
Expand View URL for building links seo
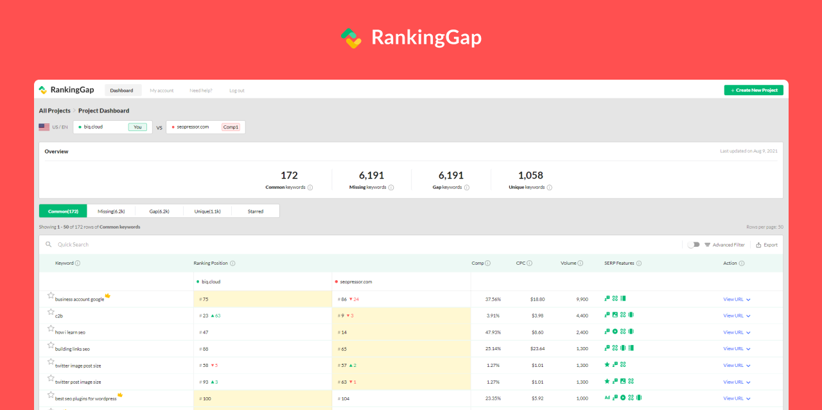737,349
